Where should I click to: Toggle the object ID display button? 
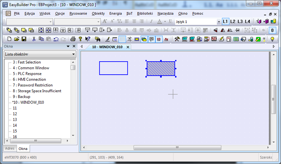point(159,39)
